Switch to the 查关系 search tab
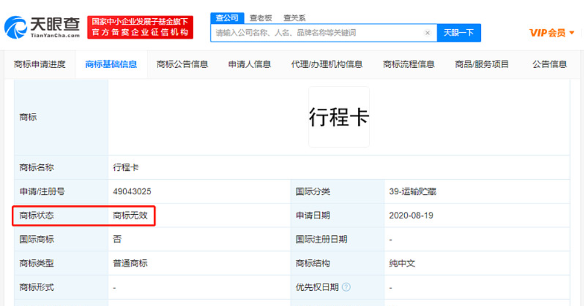Image resolution: width=584 pixels, height=306 pixels. pyautogui.click(x=294, y=18)
